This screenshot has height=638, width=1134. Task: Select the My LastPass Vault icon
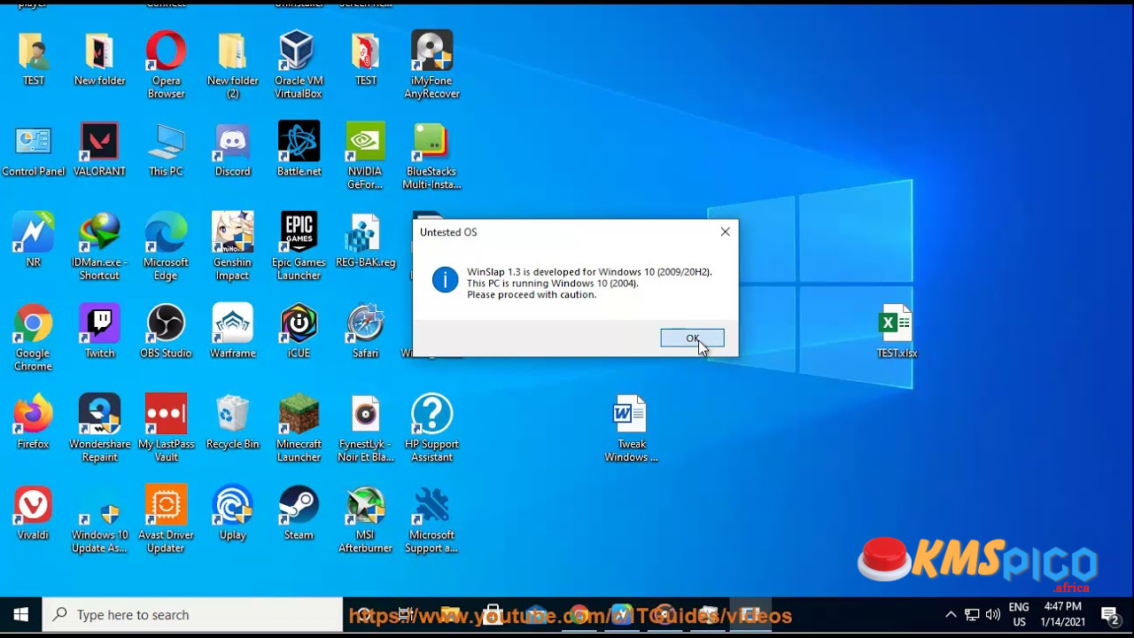click(166, 429)
